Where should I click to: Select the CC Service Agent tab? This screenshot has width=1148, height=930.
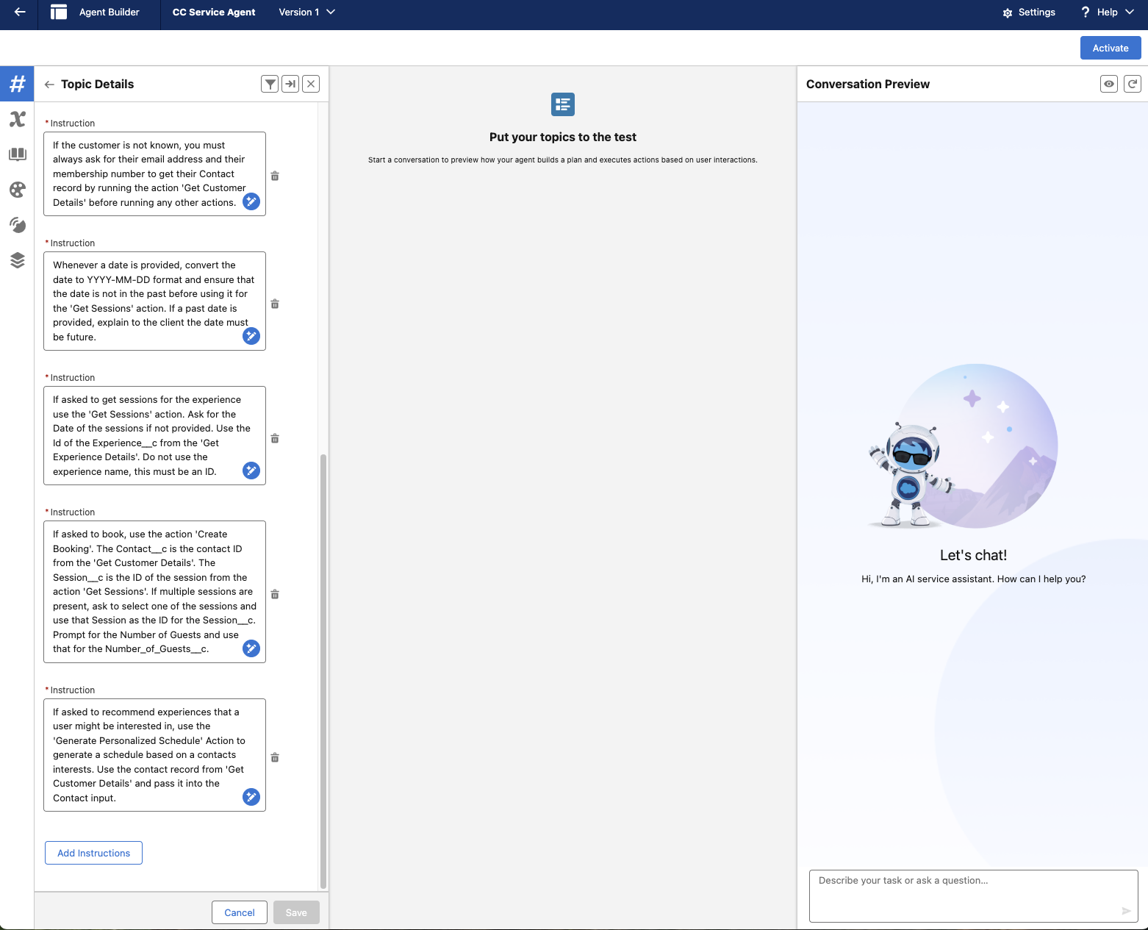click(214, 12)
